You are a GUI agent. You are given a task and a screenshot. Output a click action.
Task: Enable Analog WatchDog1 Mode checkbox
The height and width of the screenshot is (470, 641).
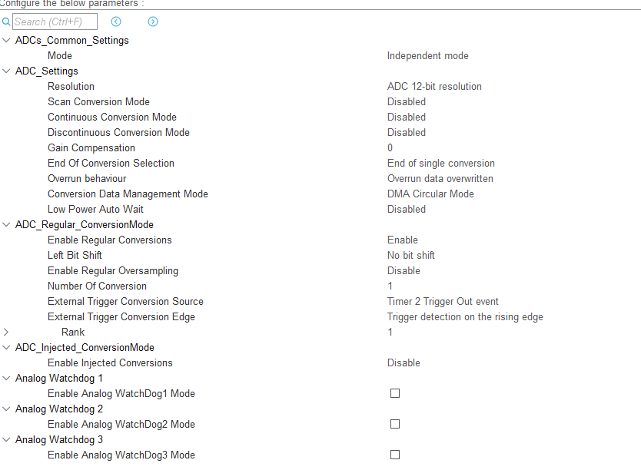[395, 393]
